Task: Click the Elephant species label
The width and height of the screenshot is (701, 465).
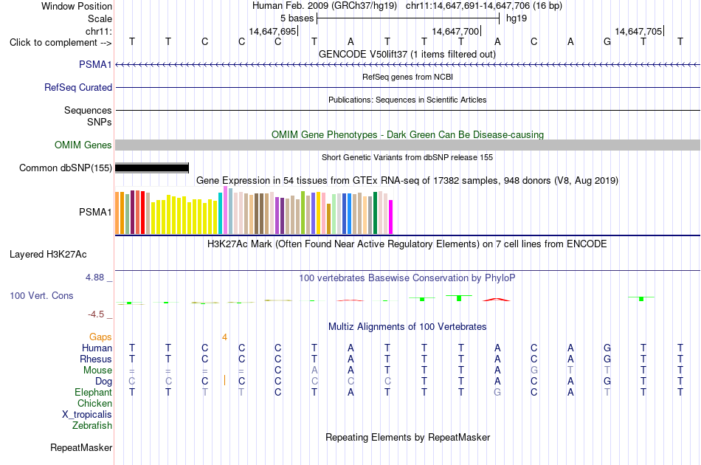Action: [93, 392]
